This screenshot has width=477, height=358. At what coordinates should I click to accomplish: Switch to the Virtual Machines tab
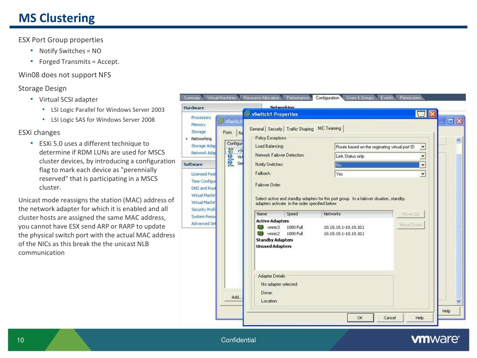pos(222,98)
